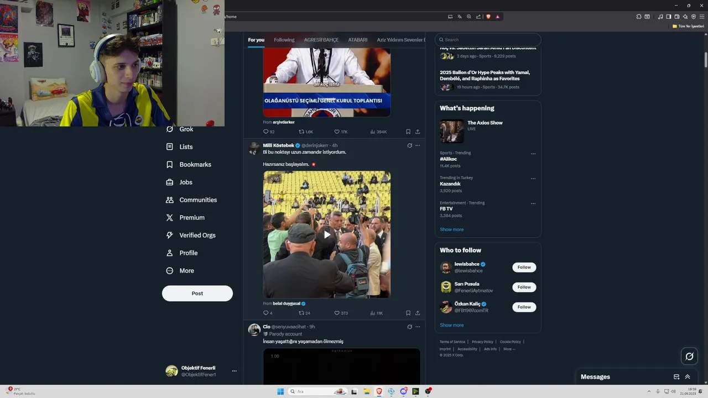Image resolution: width=708 pixels, height=398 pixels.
Task: Expand the Messages drawer
Action: (x=688, y=377)
